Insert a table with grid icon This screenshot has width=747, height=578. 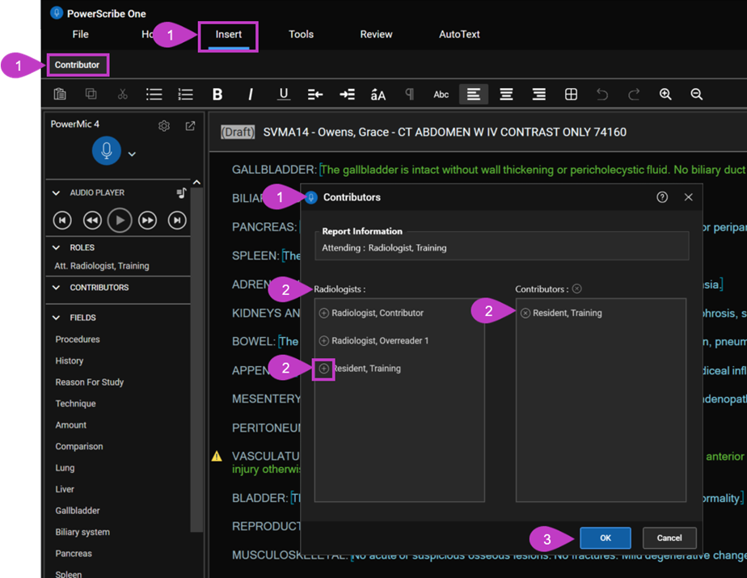571,95
